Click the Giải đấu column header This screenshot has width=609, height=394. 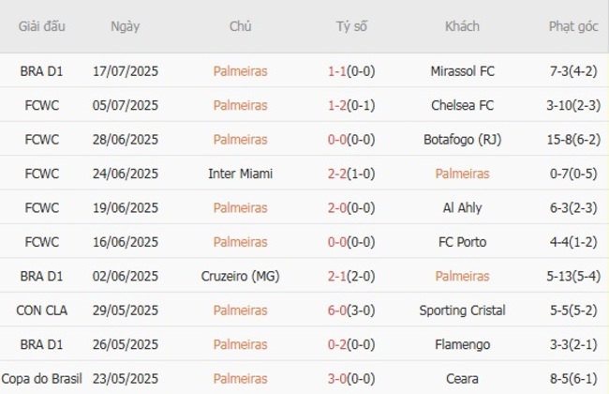(x=42, y=26)
